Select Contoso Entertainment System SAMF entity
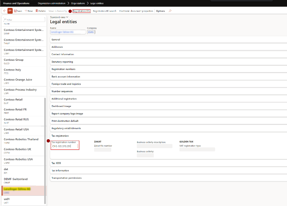 pos(24,31)
